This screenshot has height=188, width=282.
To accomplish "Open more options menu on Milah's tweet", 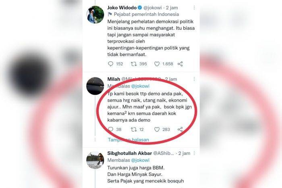I will tap(194, 79).
